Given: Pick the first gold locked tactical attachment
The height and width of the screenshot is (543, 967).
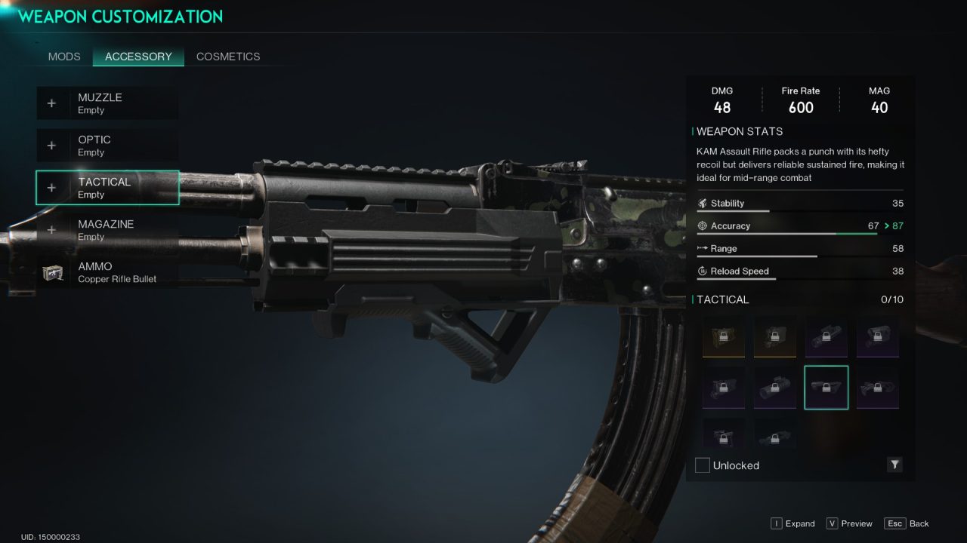Looking at the screenshot, I should click(x=724, y=336).
